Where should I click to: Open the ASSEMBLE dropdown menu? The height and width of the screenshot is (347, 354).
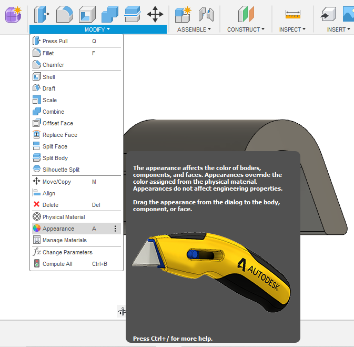coord(194,29)
